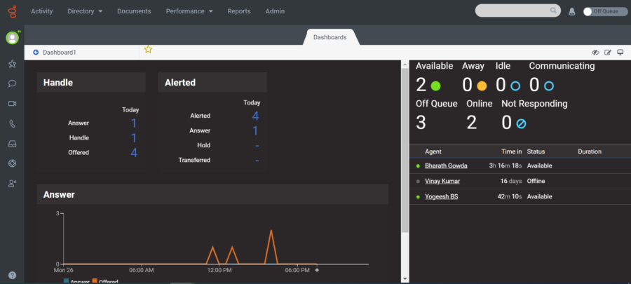Click Vinay Kumar's grey offline dot
The width and height of the screenshot is (631, 284).
point(418,182)
